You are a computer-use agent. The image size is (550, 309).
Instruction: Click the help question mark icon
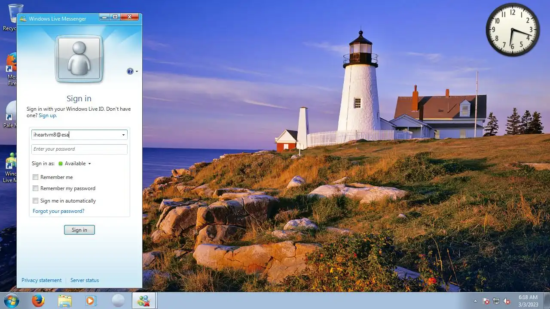[130, 71]
